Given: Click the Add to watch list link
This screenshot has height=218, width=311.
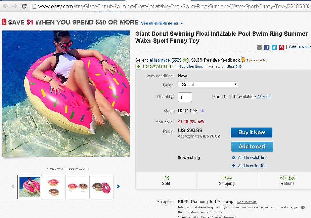Looking at the screenshot, I should (252, 158).
